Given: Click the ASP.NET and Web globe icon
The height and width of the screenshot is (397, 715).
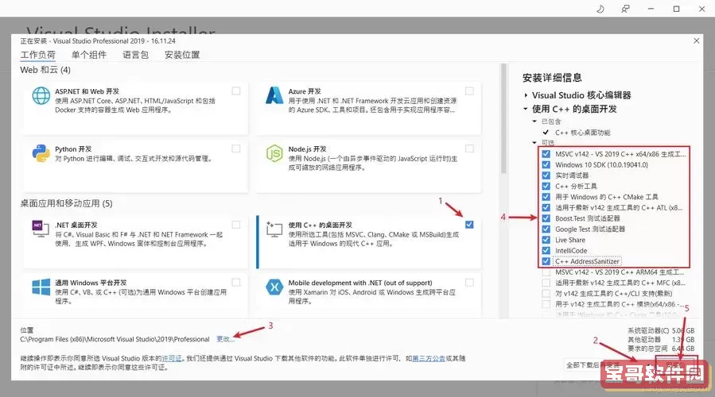Looking at the screenshot, I should [x=41, y=95].
